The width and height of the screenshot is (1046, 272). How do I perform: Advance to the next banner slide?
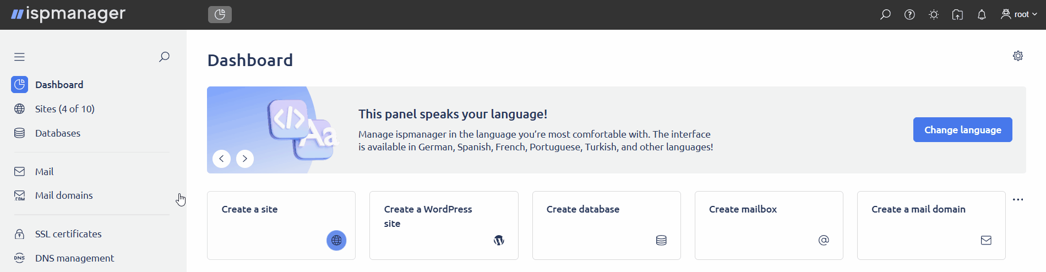(245, 159)
